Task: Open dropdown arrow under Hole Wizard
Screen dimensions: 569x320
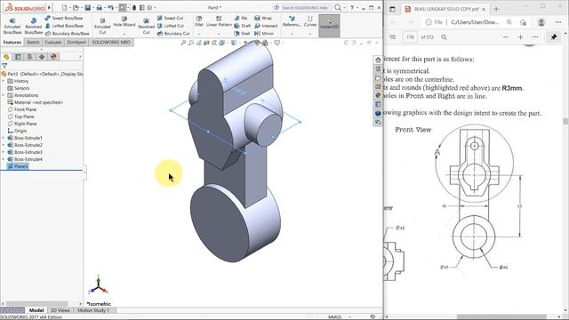Action: (124, 34)
